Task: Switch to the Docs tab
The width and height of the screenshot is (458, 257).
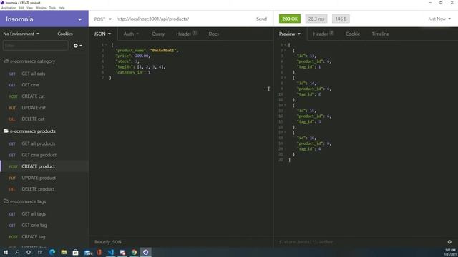Action: coord(213,34)
